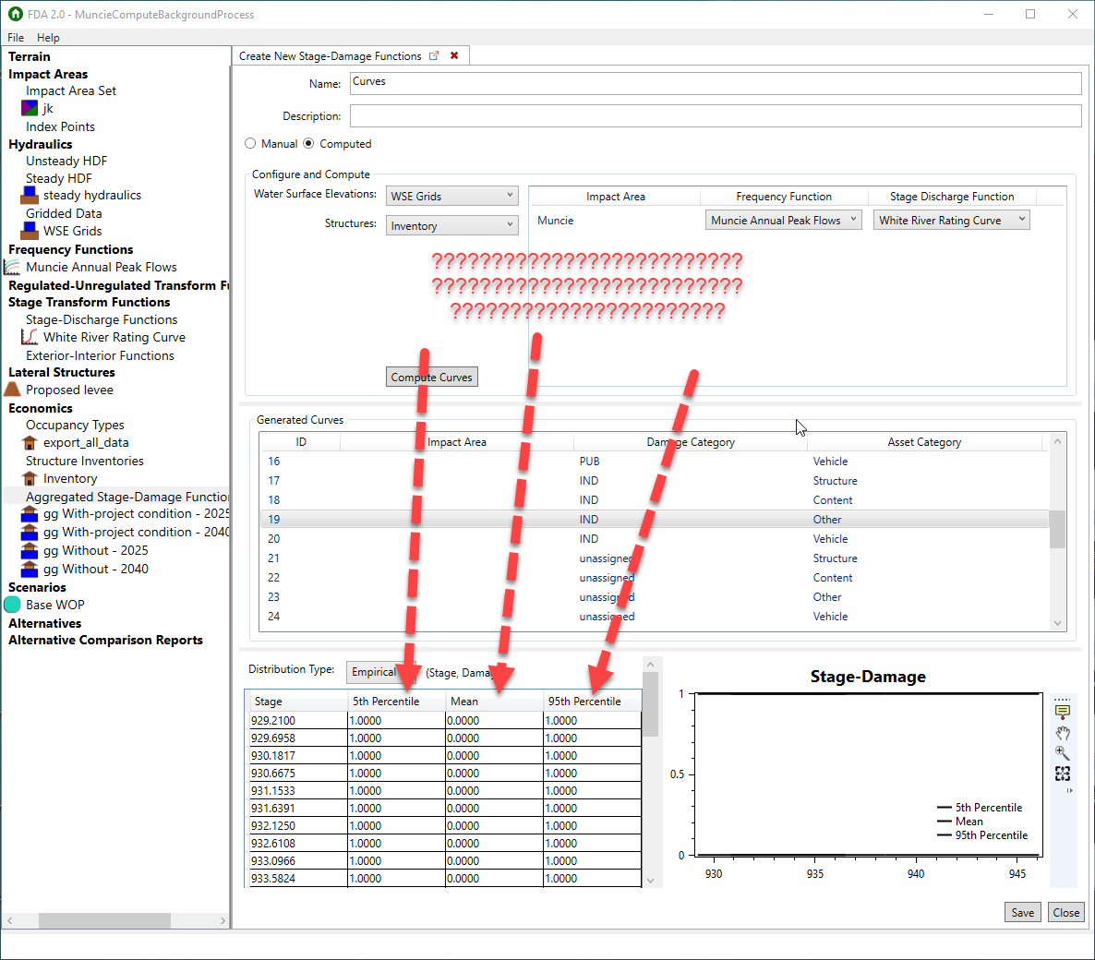This screenshot has width=1095, height=960.
Task: Select the zoom magnifier tool on the chart
Action: pyautogui.click(x=1063, y=752)
